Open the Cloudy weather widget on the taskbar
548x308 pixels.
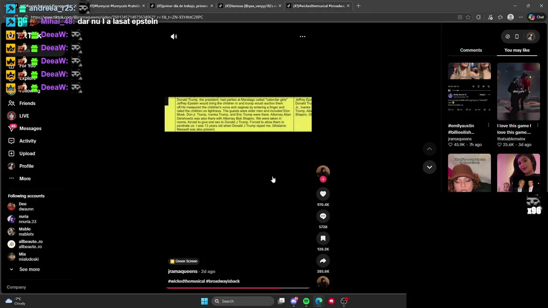pyautogui.click(x=15, y=301)
